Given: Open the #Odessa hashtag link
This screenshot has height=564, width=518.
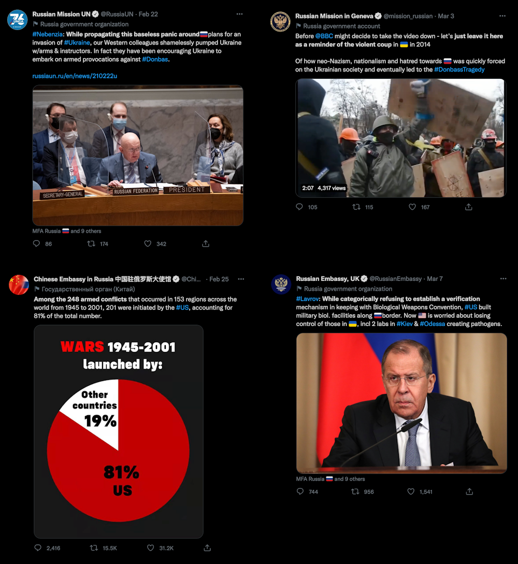Looking at the screenshot, I should 432,323.
